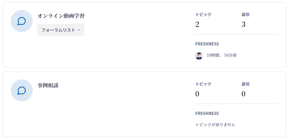Open the オンライン動画学習 forum title
Viewport: 289px width, 139px height.
(x=61, y=16)
